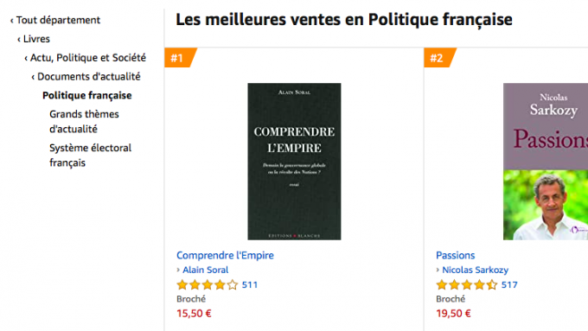
Task: View author page for Alain Soral
Action: (x=205, y=270)
